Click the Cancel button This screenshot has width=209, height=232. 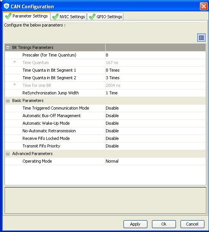click(192, 224)
